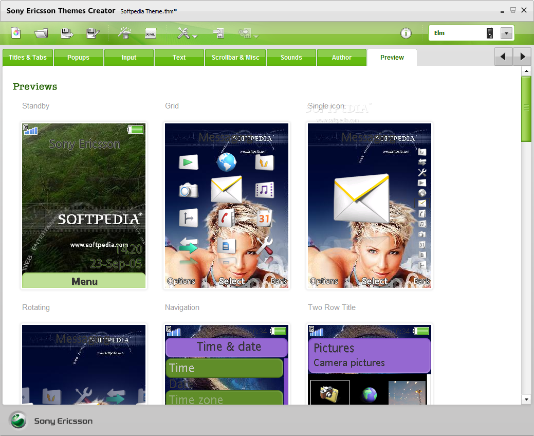Click the wrench settings icon in Grid preview
Viewport: 534px width, 436px height.
pyautogui.click(x=264, y=245)
